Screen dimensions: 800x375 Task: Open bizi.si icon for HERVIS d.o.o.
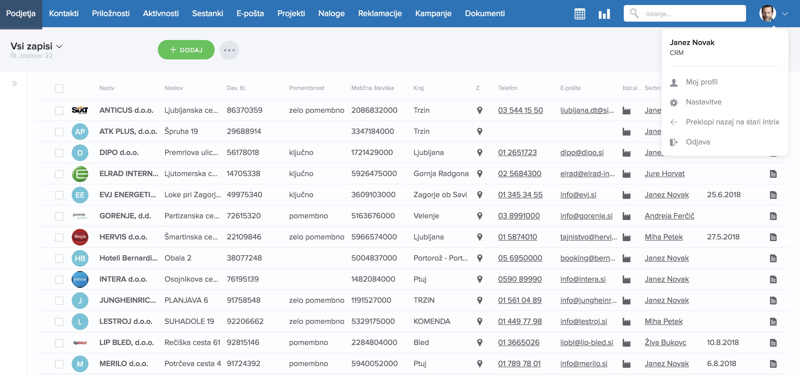(626, 237)
